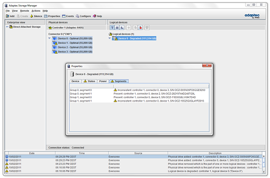Select the Group 0, segment 0 row
Screen dimensions: 270x178
coord(139,90)
